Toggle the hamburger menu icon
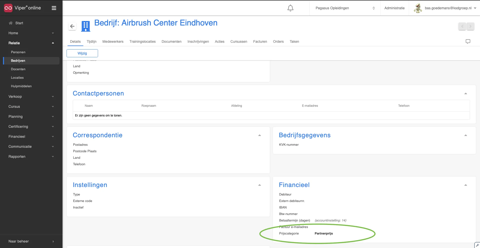The image size is (480, 248). (54, 8)
